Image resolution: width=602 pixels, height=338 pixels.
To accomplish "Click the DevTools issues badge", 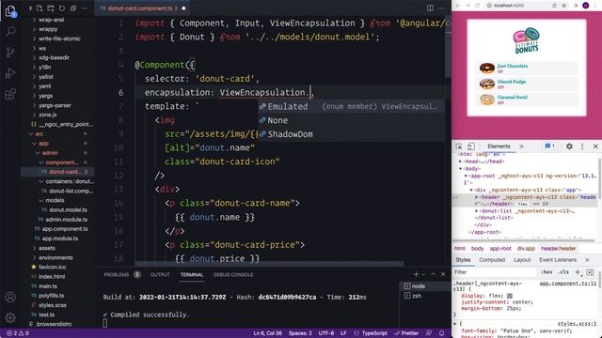I will click(550, 146).
